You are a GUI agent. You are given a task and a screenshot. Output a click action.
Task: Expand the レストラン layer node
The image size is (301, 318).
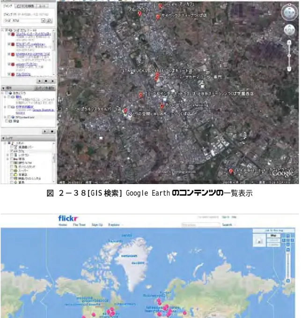click(7, 155)
